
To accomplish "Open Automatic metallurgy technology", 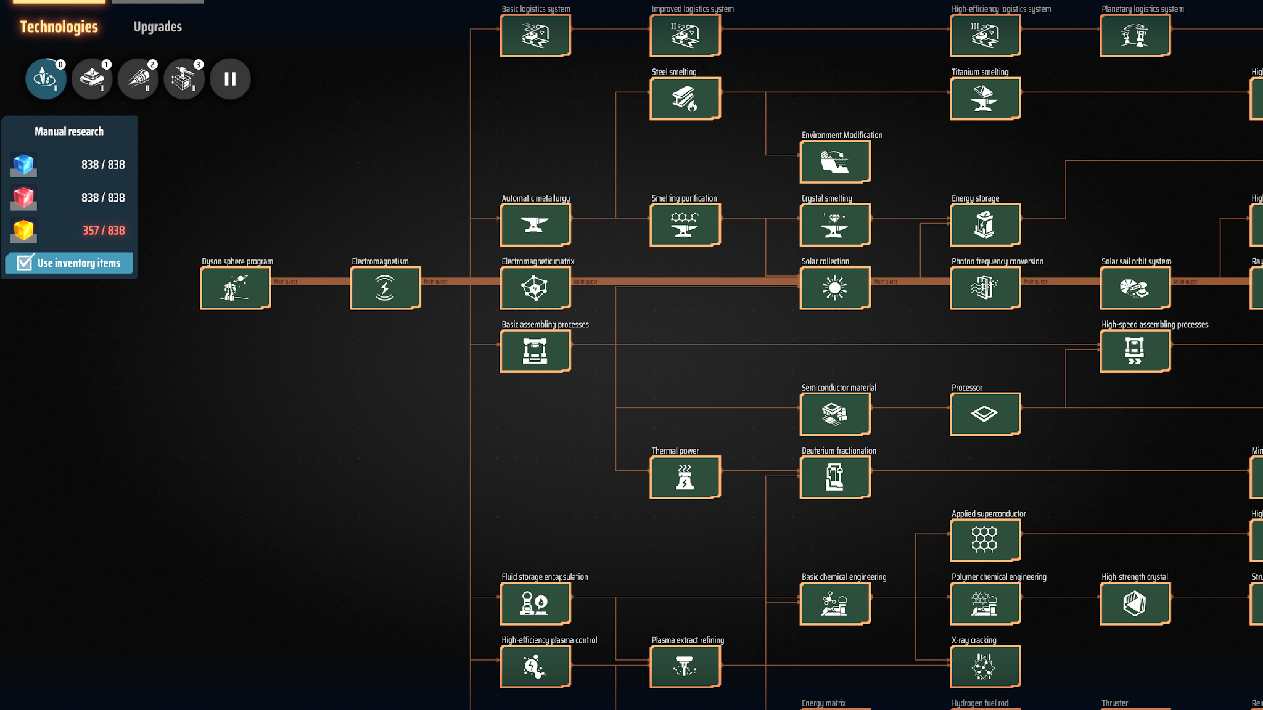I will click(x=535, y=225).
